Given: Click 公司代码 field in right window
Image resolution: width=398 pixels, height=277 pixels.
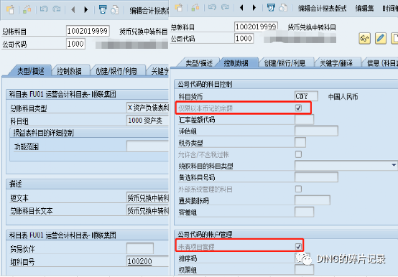Looking at the screenshot, I should pos(244,39).
